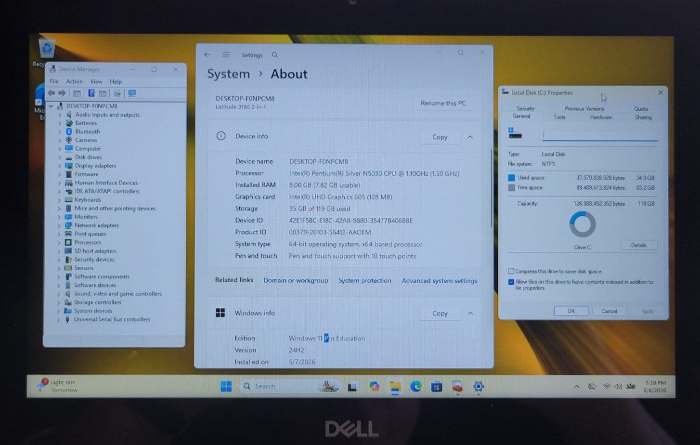Collapse the Windows info section chevron
This screenshot has width=700, height=445.
(470, 314)
